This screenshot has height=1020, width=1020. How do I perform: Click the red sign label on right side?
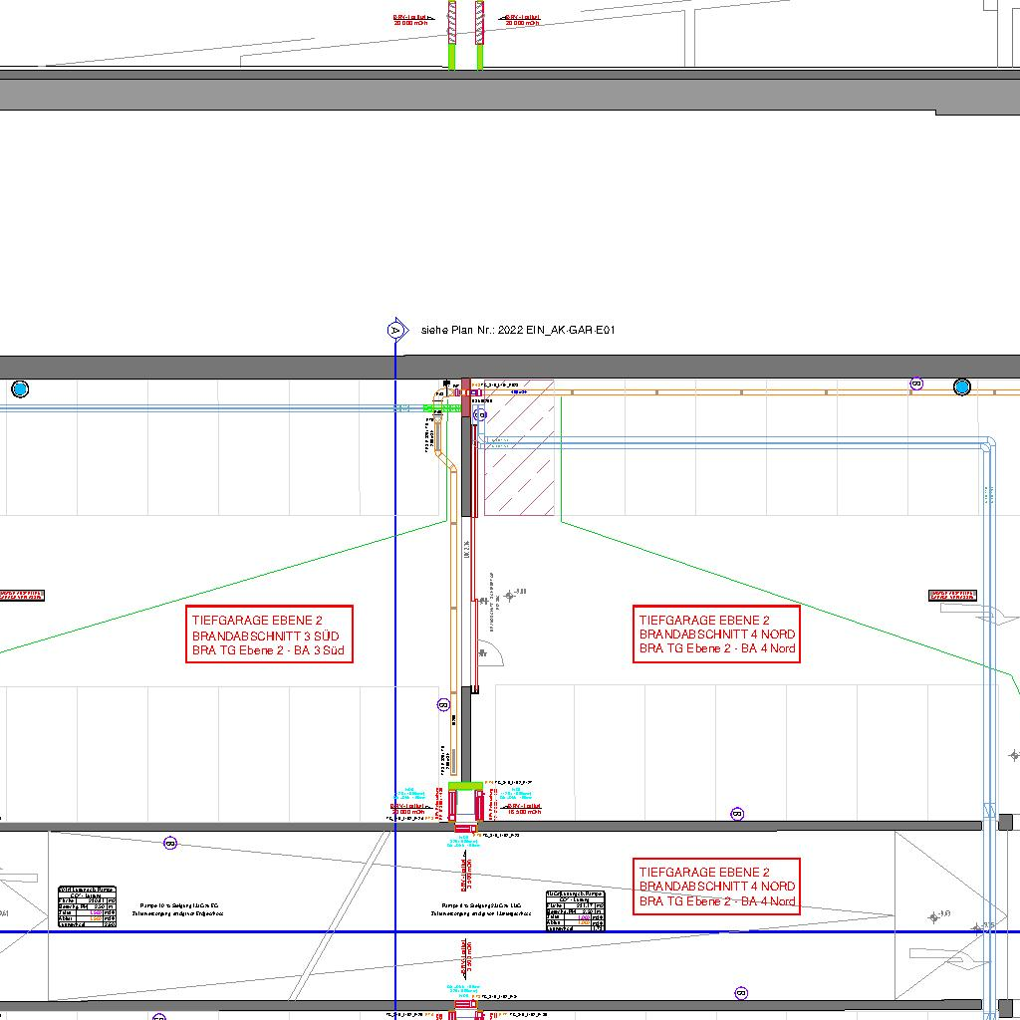pos(952,595)
